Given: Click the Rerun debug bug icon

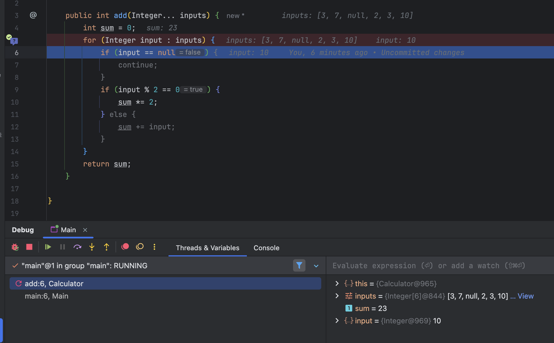Looking at the screenshot, I should [15, 247].
